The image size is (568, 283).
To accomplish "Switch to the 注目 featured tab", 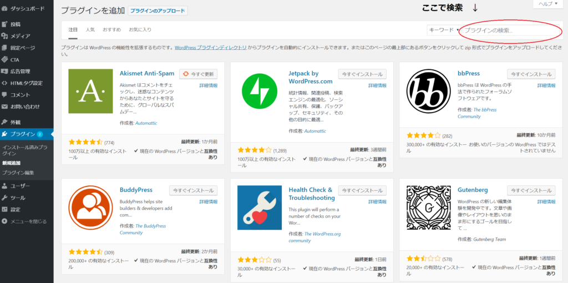I will [x=73, y=30].
